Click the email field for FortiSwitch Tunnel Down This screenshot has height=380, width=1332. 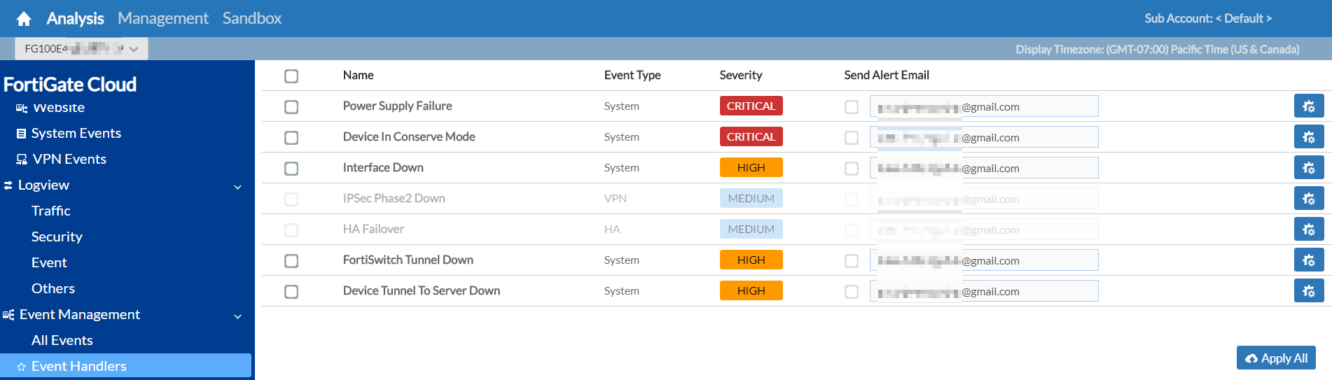pyautogui.click(x=984, y=260)
